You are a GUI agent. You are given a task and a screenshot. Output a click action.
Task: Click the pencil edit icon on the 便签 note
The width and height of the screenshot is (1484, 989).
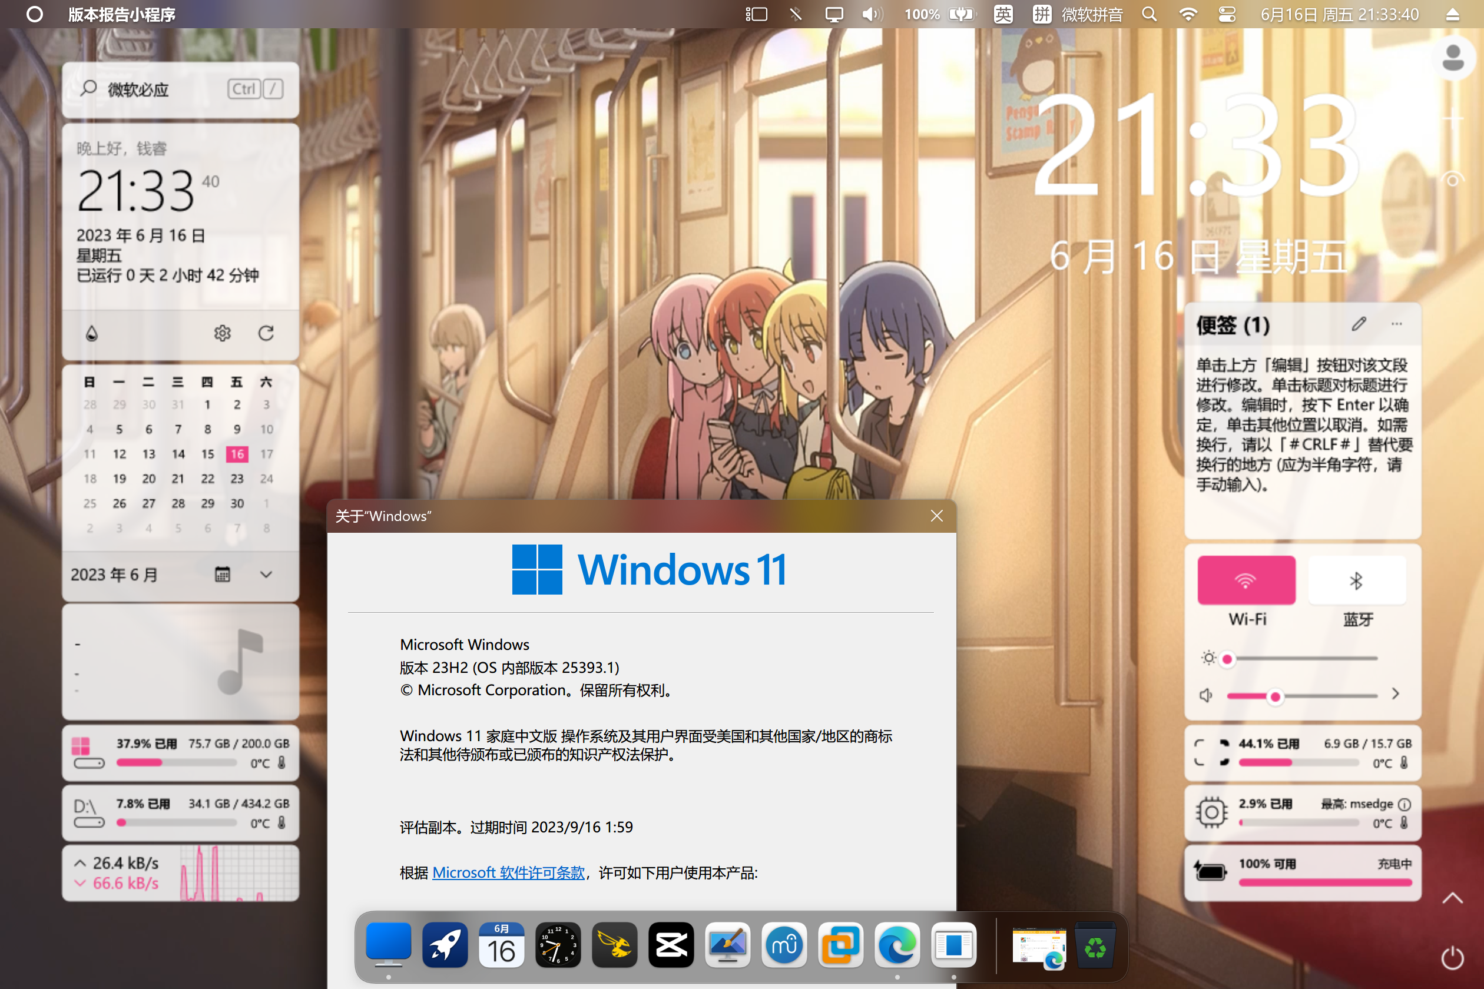click(x=1359, y=324)
